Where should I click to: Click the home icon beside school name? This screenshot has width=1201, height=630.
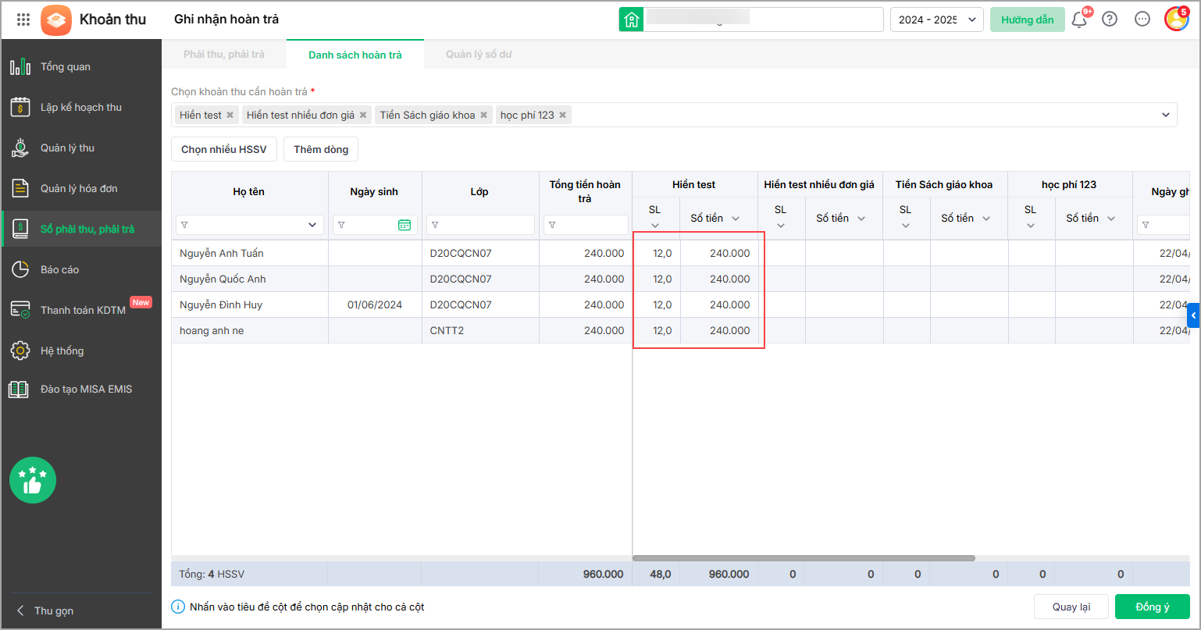(631, 20)
